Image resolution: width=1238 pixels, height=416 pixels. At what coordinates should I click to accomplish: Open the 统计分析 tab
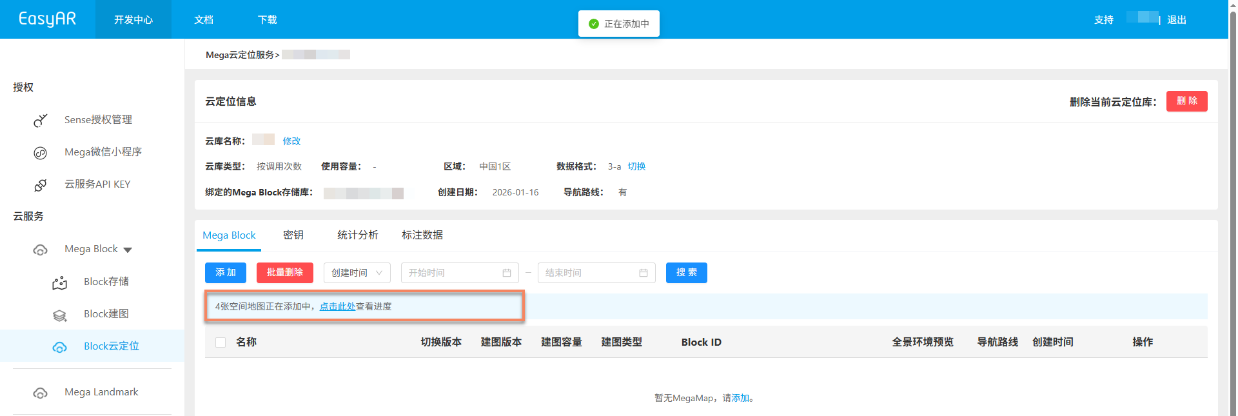(x=357, y=235)
